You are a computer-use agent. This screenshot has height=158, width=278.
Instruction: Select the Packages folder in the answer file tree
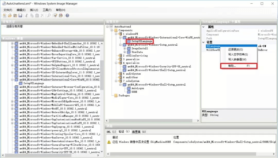tap(124, 96)
